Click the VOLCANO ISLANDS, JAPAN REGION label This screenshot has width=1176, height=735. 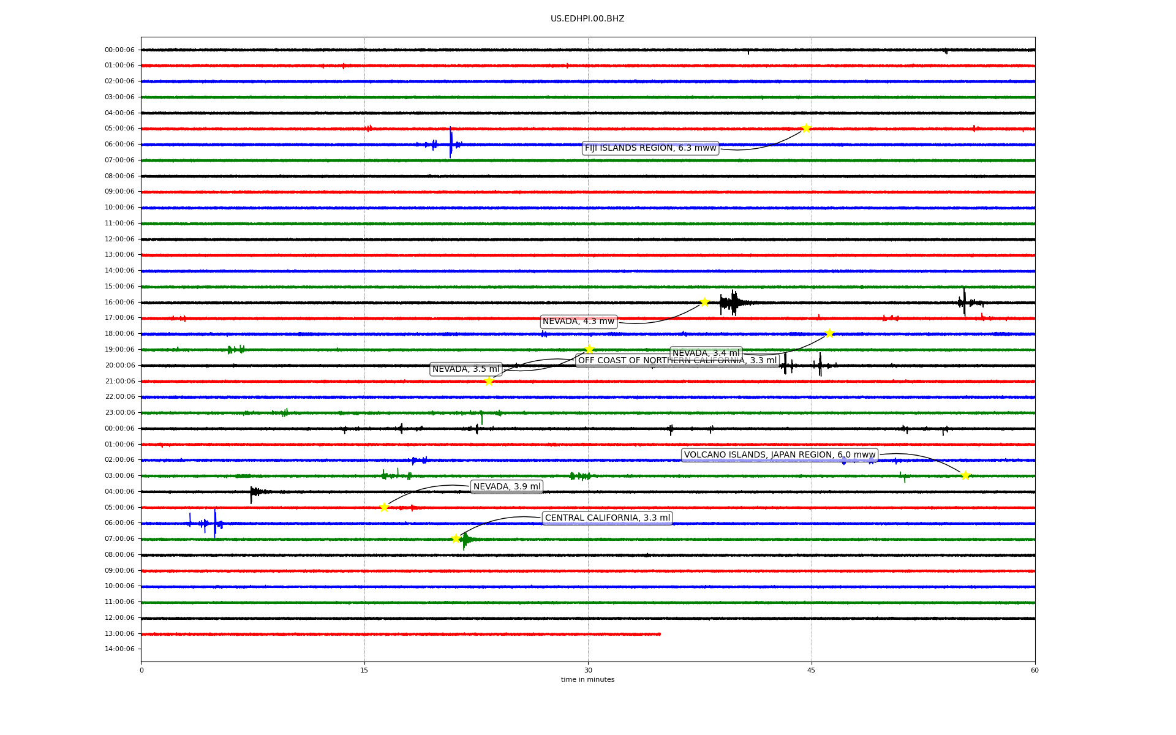pos(779,455)
